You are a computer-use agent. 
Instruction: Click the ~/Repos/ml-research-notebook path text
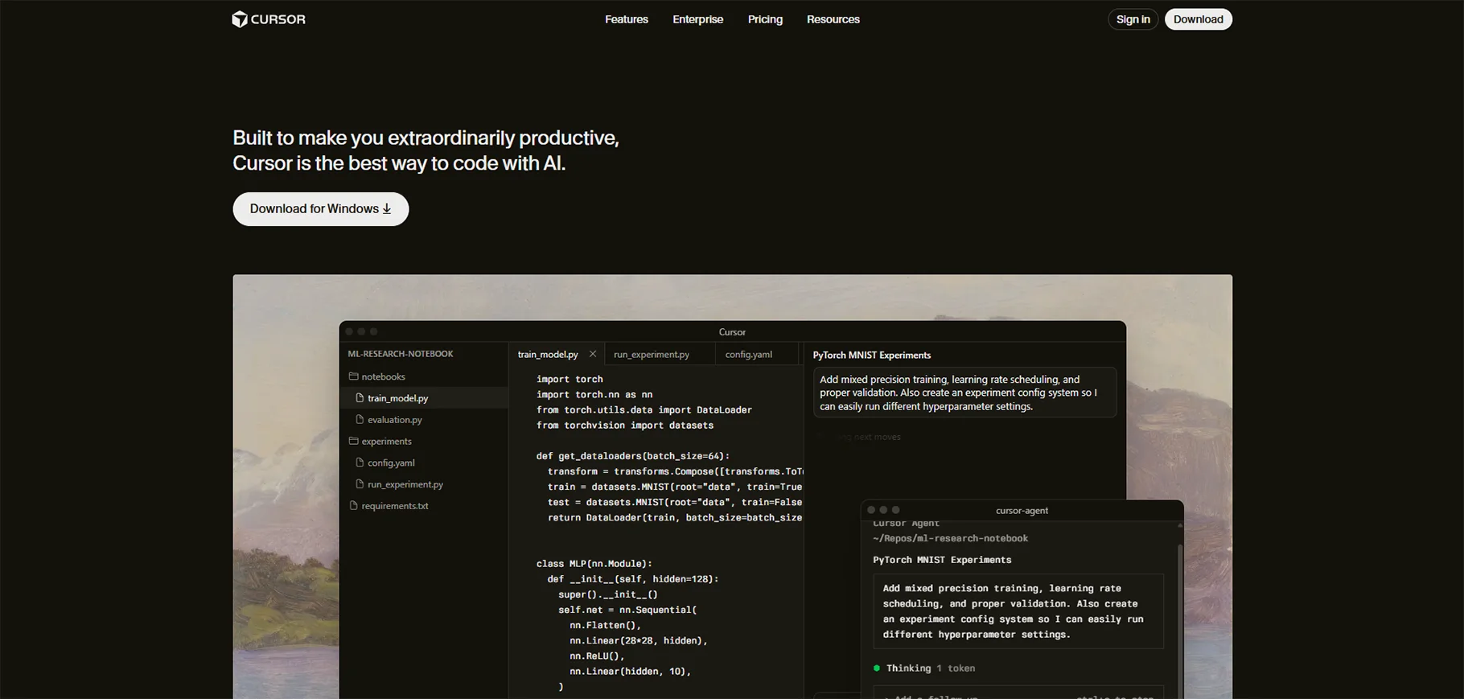pos(951,538)
